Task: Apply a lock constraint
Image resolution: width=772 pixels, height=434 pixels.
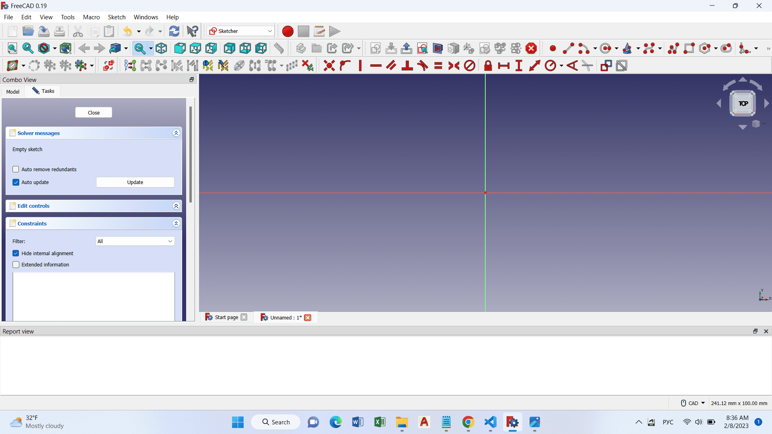Action: click(488, 66)
